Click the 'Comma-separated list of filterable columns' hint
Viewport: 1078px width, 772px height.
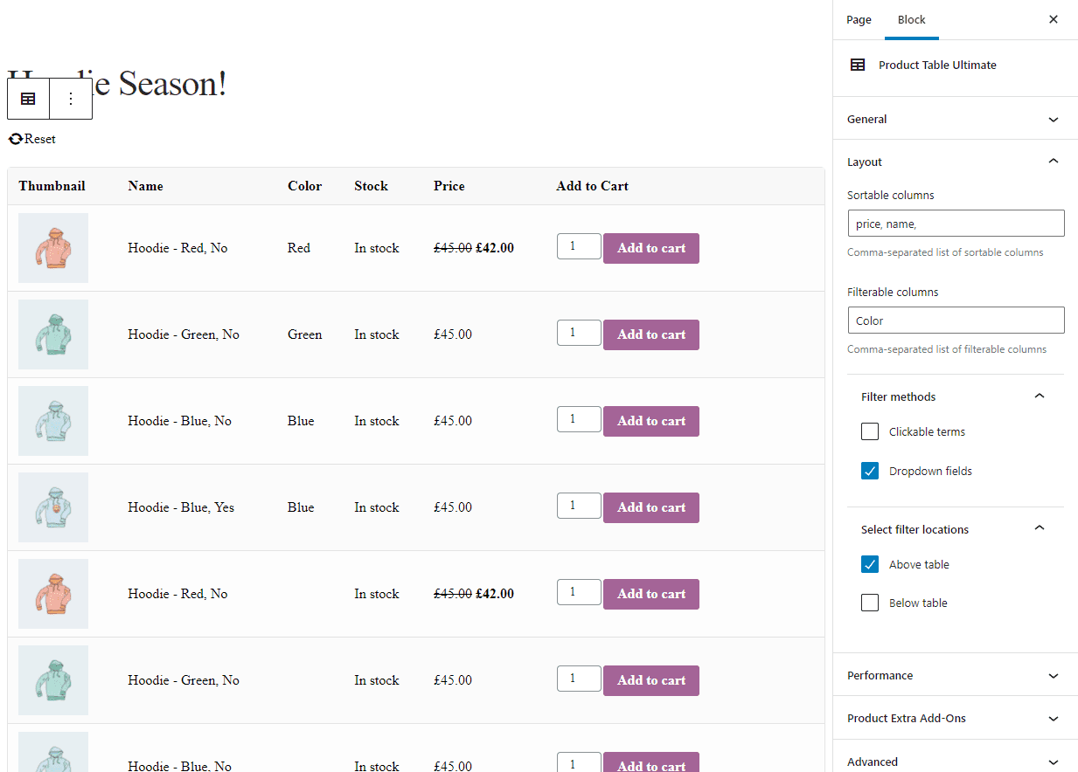[x=947, y=349]
